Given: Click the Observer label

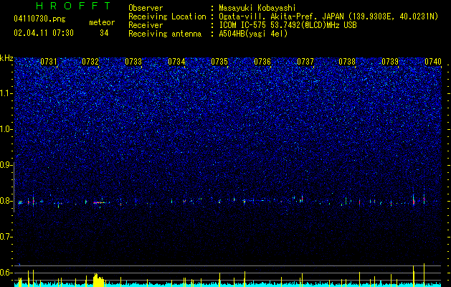Looking at the screenshot, I should point(146,8).
